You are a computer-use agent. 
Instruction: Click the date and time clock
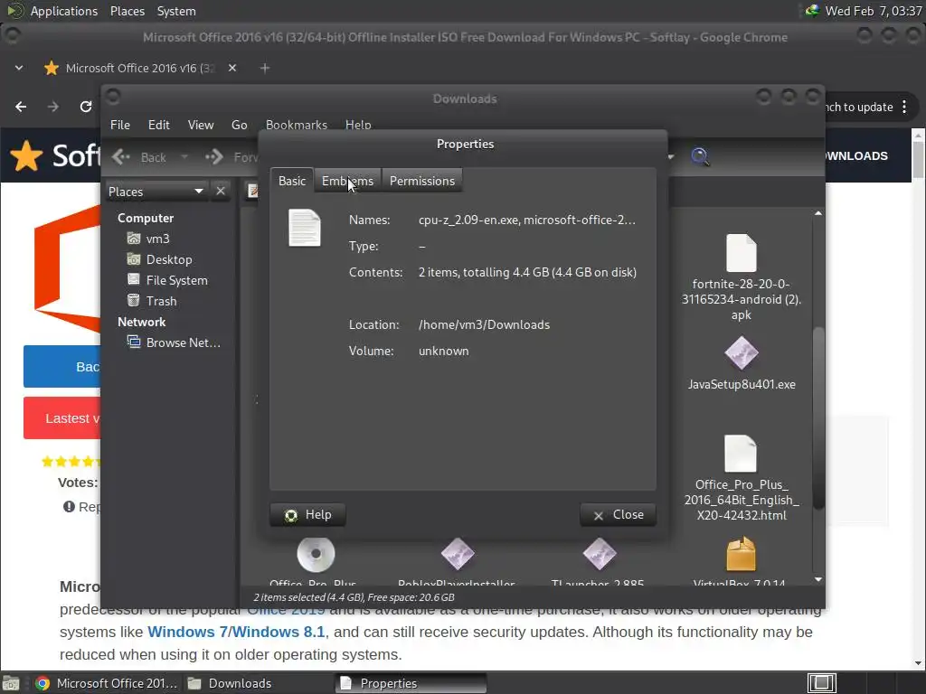click(874, 11)
